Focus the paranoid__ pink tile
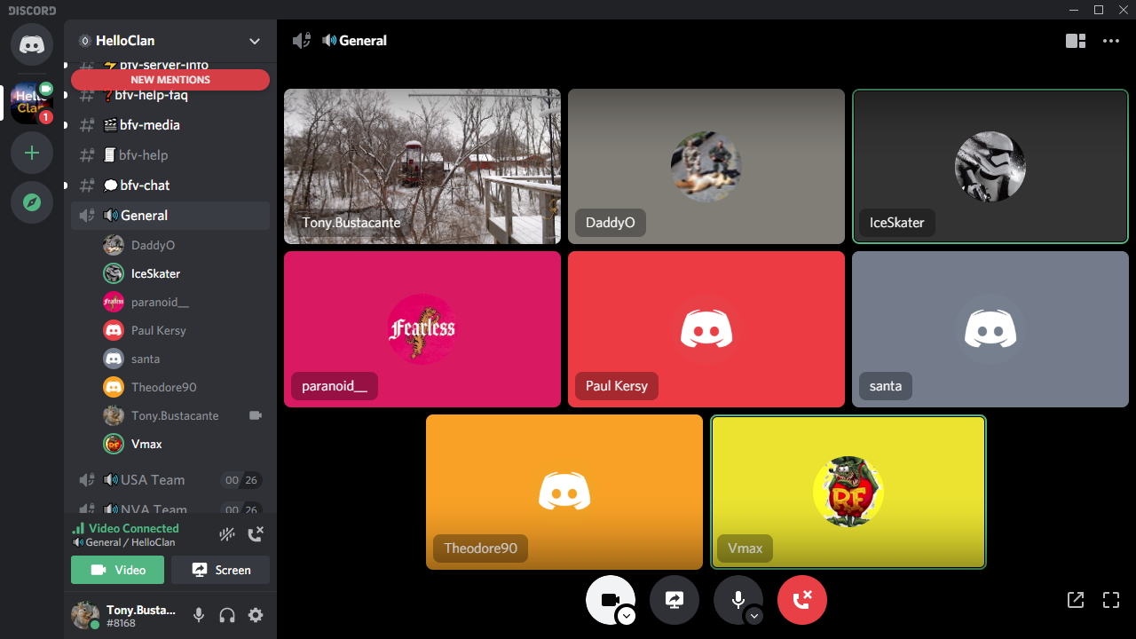The image size is (1136, 639). 422,329
